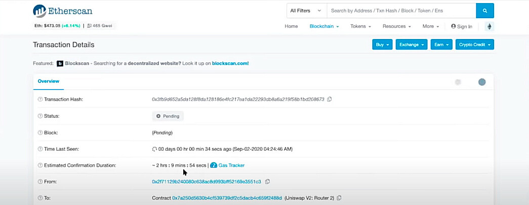Click the address search input field
This screenshot has height=205, width=529.
[x=401, y=11]
